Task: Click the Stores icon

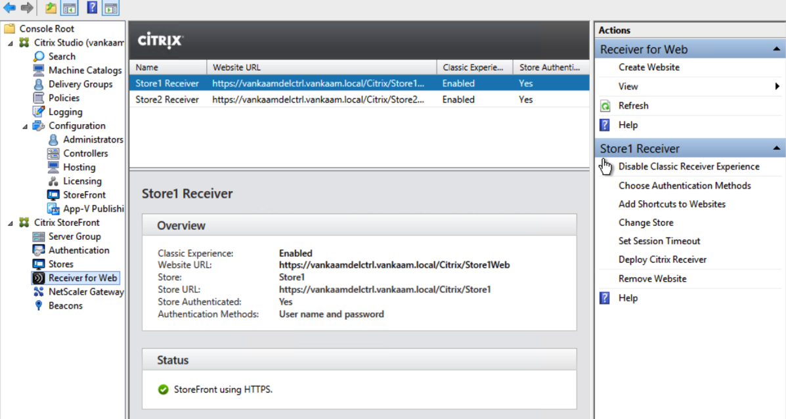Action: pos(39,264)
